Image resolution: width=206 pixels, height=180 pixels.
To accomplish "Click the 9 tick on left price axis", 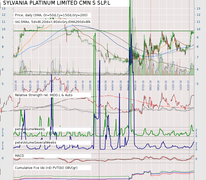I will (3, 37).
